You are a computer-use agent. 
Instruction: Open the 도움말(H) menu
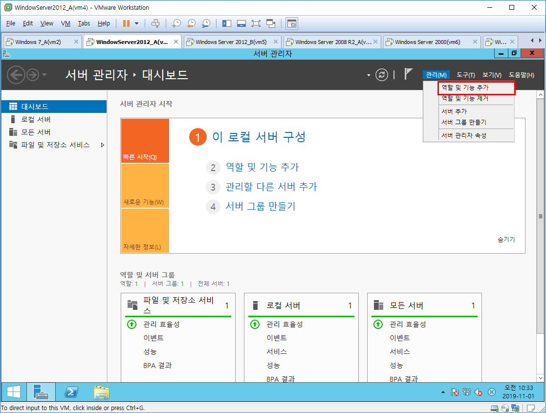pyautogui.click(x=521, y=75)
